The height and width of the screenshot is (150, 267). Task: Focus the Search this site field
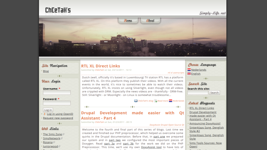point(198,93)
